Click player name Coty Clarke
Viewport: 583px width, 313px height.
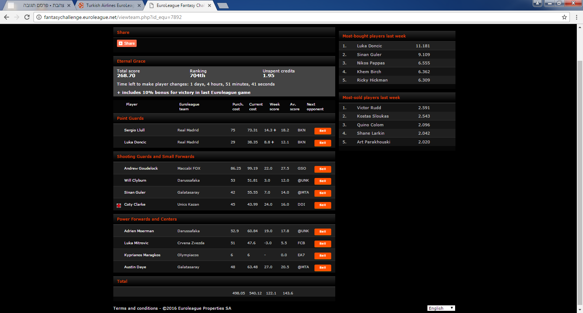tap(135, 204)
